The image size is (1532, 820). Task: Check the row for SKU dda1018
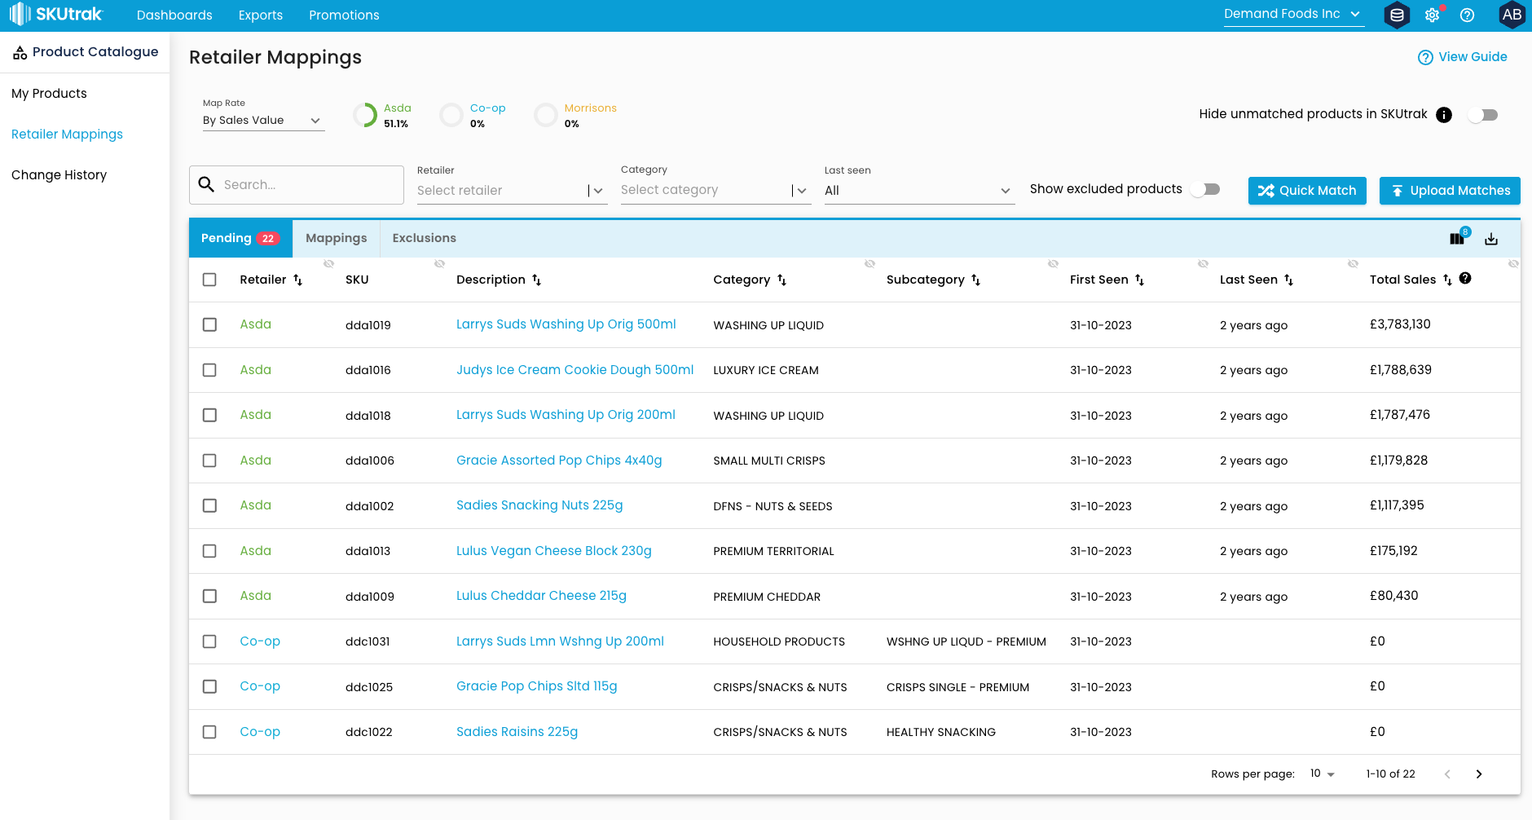(x=209, y=415)
